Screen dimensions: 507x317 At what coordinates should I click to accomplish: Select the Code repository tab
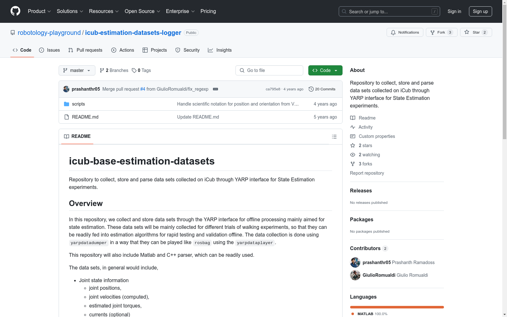[22, 50]
